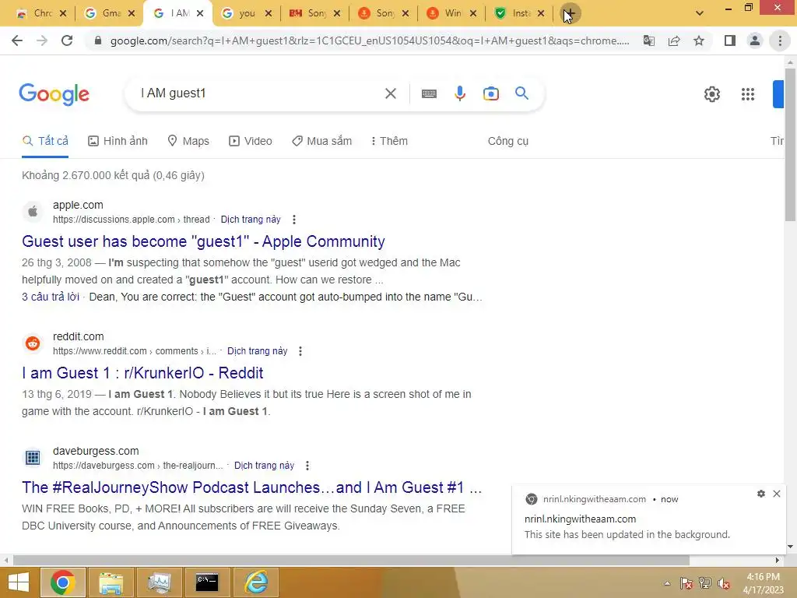Launch Internet Explorer from taskbar
The image size is (797, 598).
256,582
